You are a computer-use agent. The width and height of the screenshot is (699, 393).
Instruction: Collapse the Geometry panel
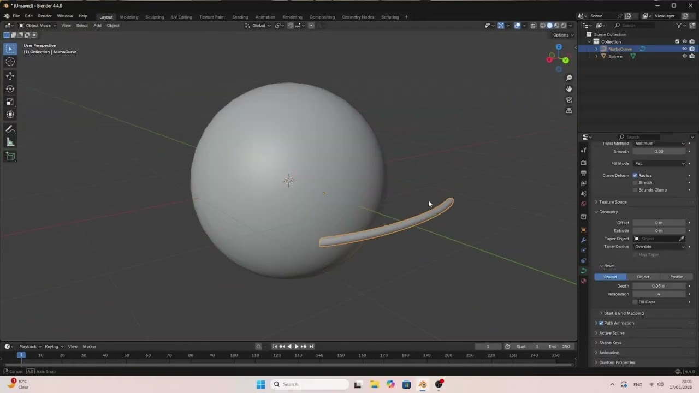pos(608,212)
